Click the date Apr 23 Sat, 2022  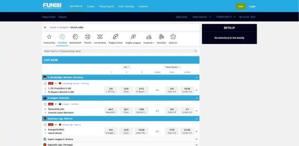click(247, 17)
